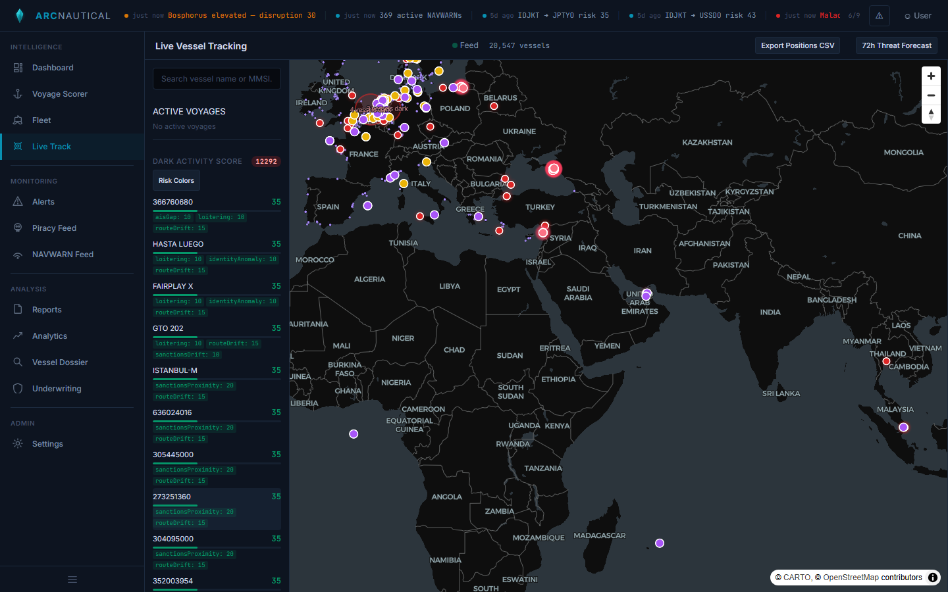The image size is (948, 592).
Task: Click the Vessel Dossier magnifier icon
Action: 18,362
